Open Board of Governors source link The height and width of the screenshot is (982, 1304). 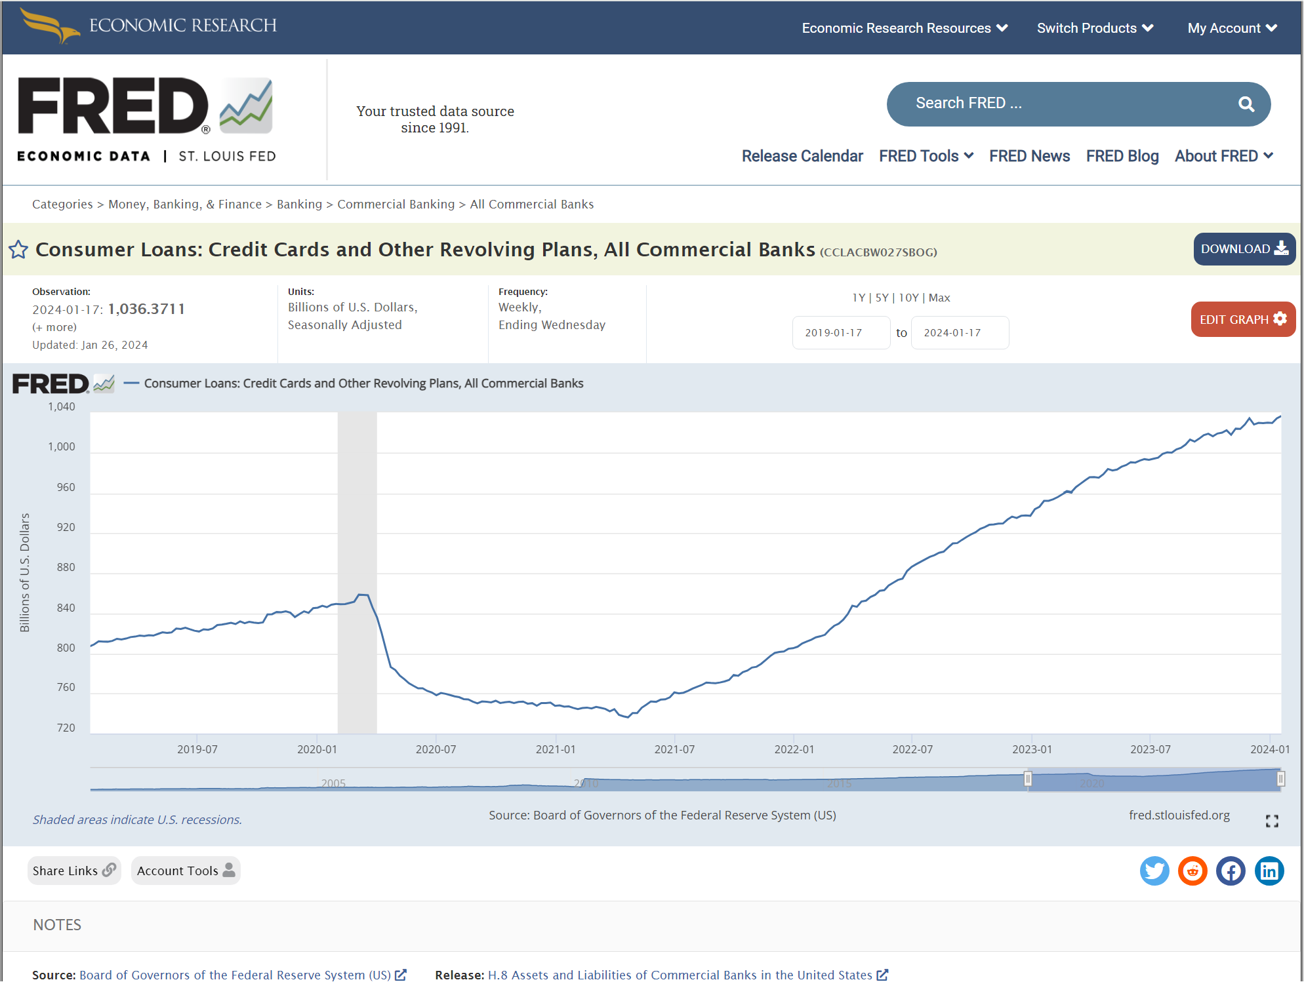click(235, 975)
